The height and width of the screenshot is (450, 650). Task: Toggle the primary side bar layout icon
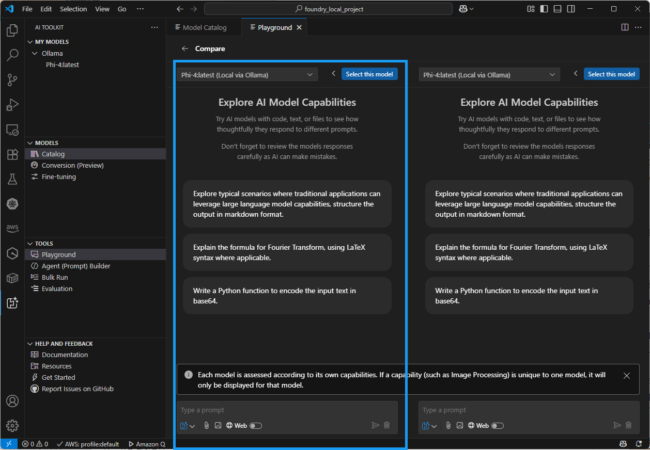[x=544, y=9]
